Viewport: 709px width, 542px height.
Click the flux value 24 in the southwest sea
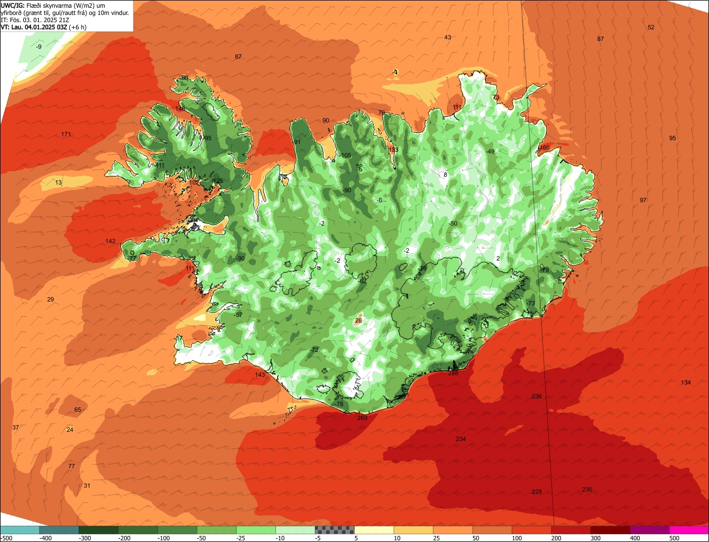coord(70,430)
